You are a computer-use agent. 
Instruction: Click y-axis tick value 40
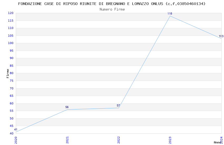click(12, 133)
